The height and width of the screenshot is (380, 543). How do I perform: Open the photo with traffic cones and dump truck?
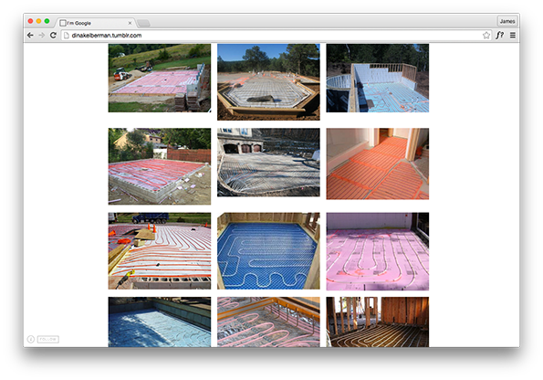[x=160, y=251]
